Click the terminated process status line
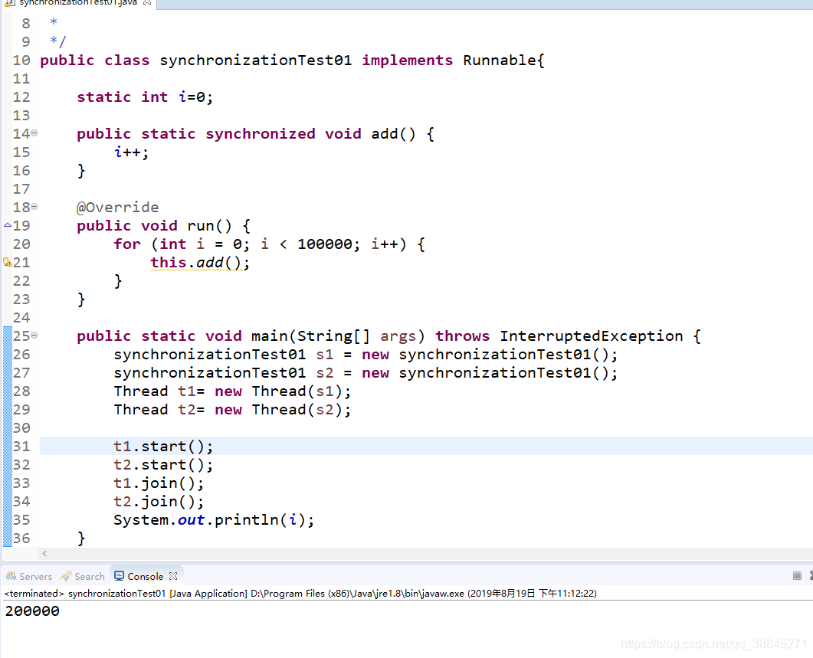This screenshot has height=658, width=813. pos(300,593)
